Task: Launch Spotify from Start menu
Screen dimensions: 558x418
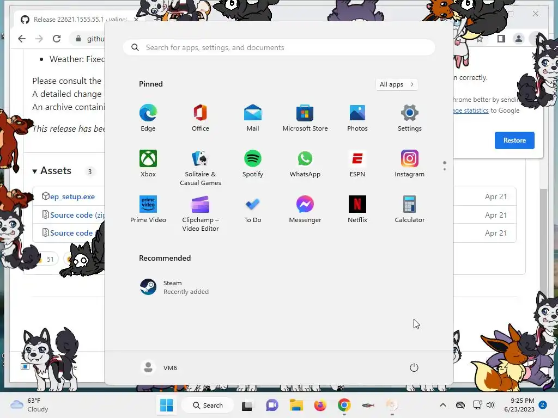Action: 253,163
